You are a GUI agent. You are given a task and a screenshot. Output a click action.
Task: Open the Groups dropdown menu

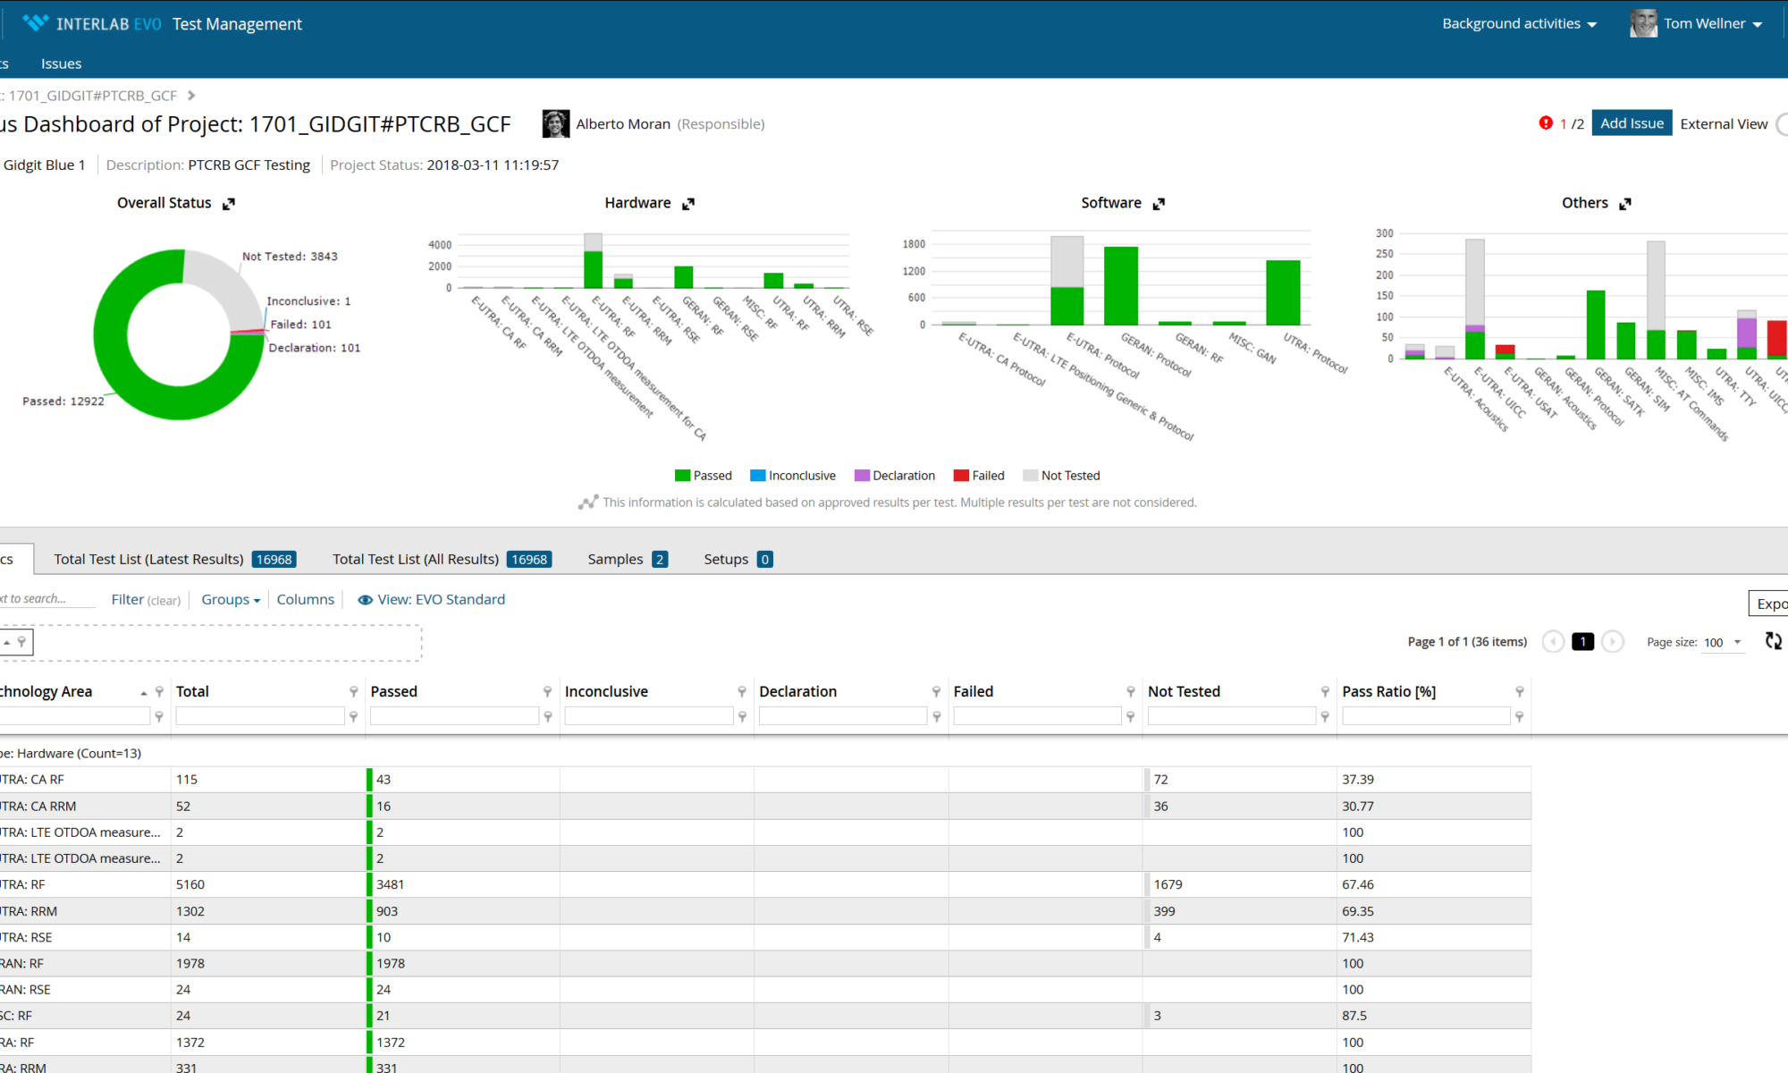point(231,599)
